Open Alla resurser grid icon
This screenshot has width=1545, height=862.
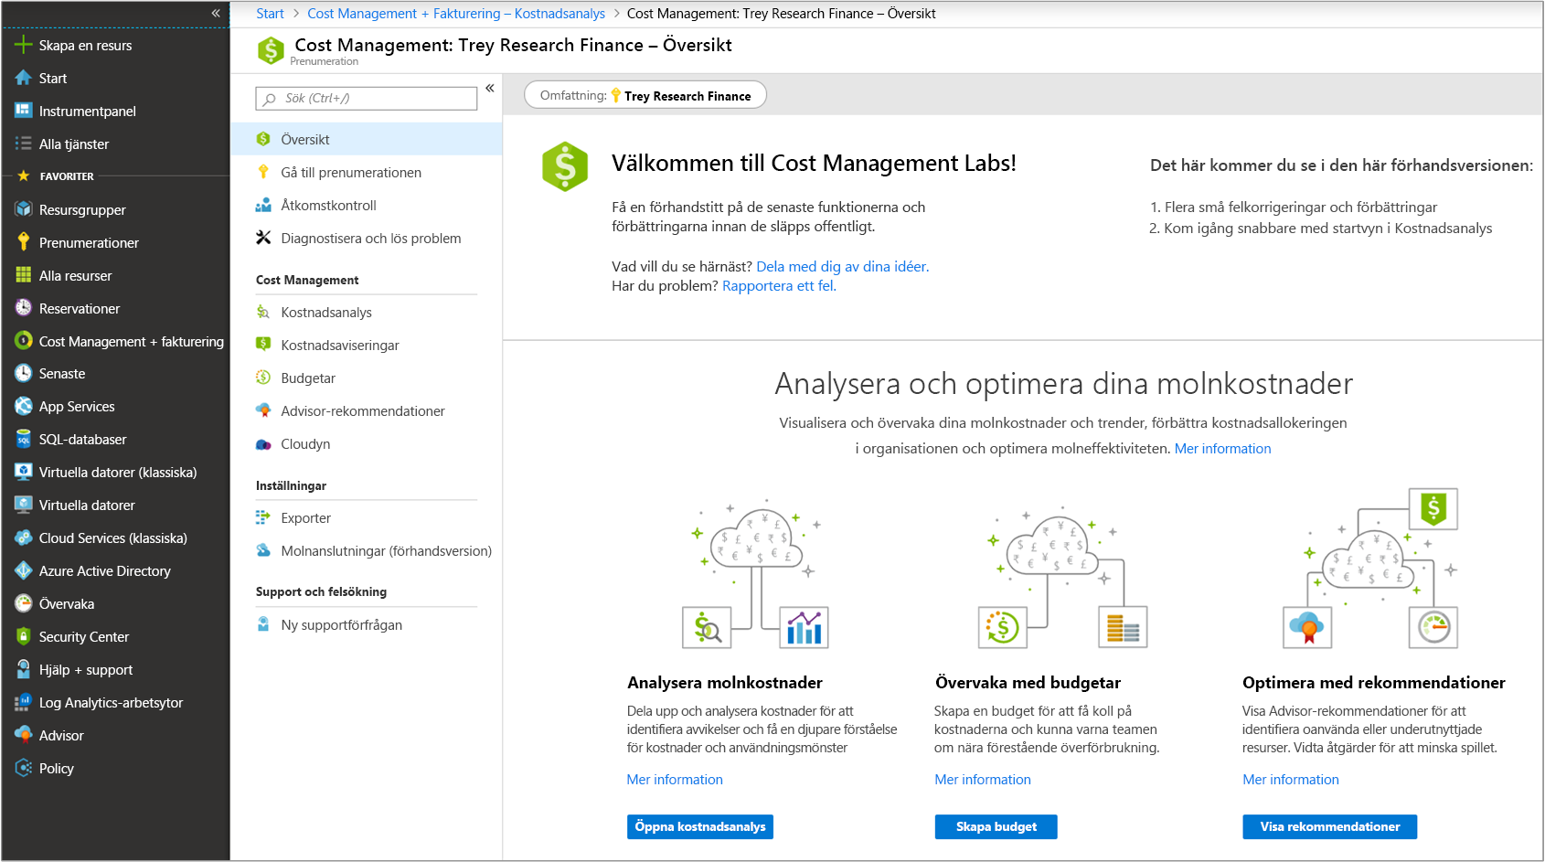point(24,275)
